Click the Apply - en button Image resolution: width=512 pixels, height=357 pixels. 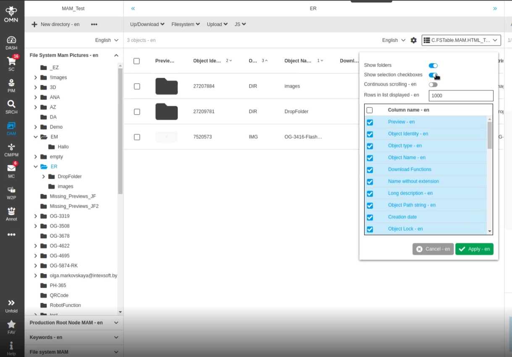[474, 249]
